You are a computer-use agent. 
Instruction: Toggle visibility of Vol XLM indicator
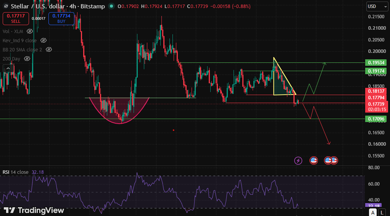point(30,31)
